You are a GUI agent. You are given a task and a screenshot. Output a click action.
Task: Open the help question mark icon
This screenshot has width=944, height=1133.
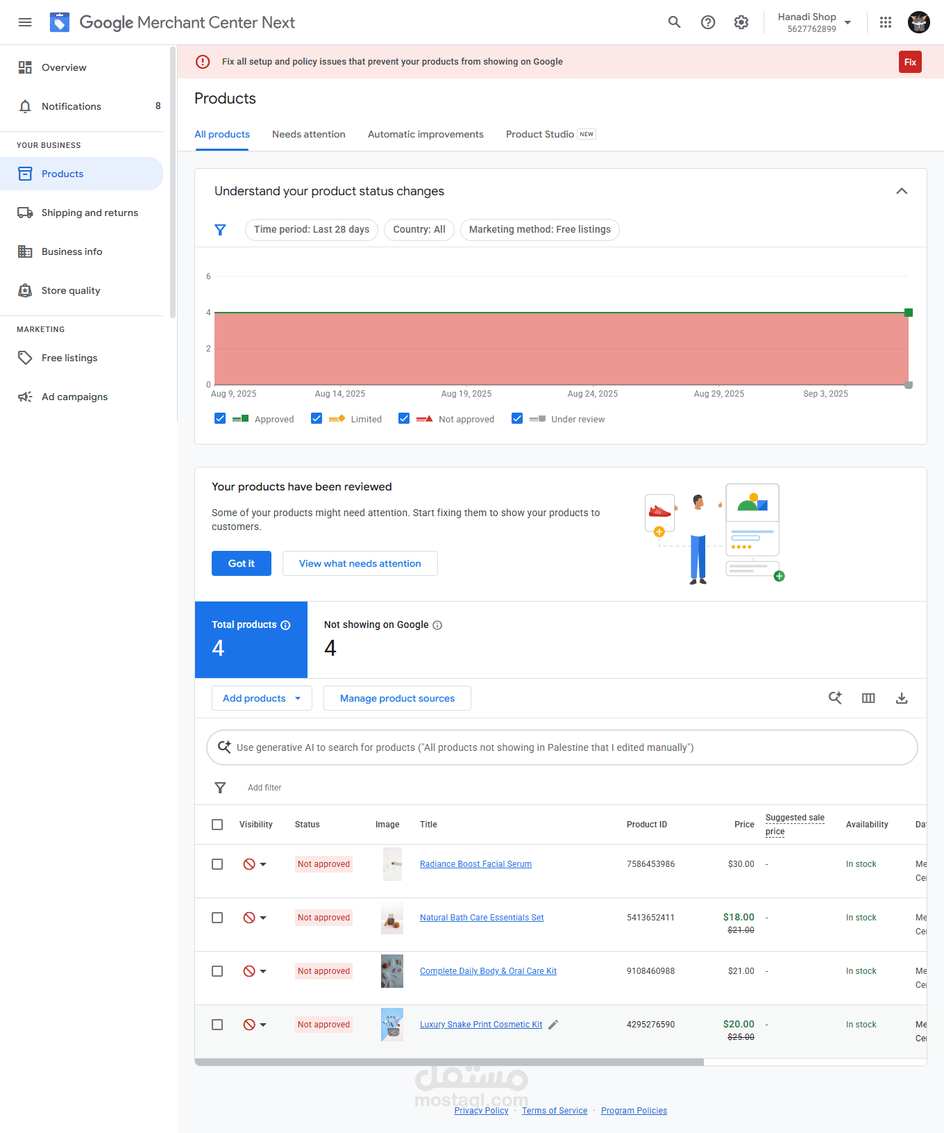point(708,22)
